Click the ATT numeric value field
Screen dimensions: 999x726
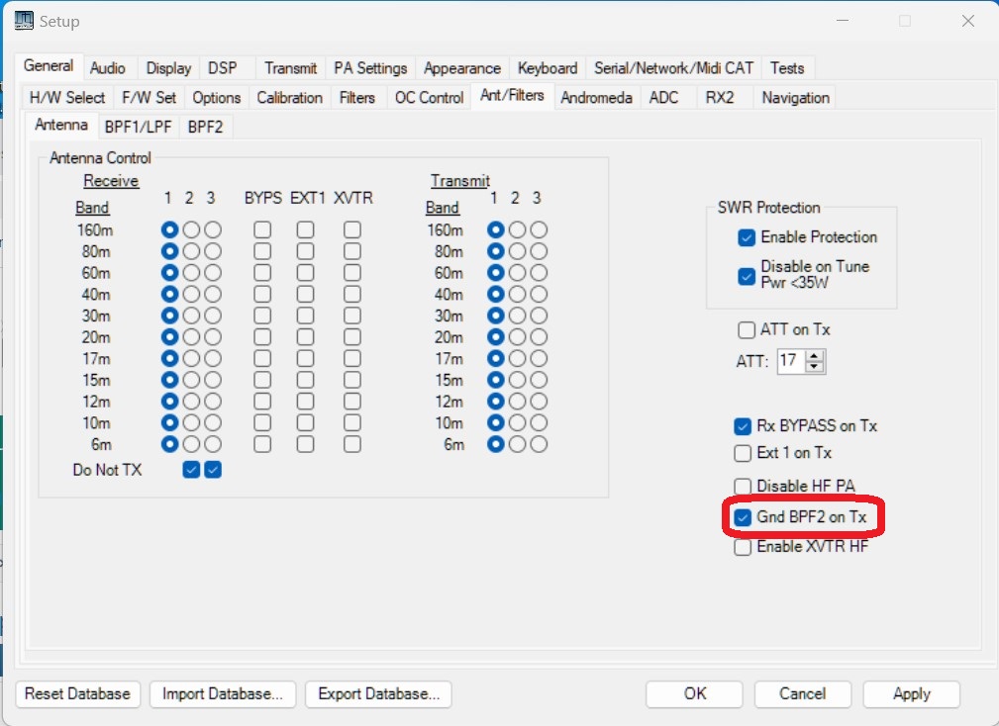tap(789, 361)
